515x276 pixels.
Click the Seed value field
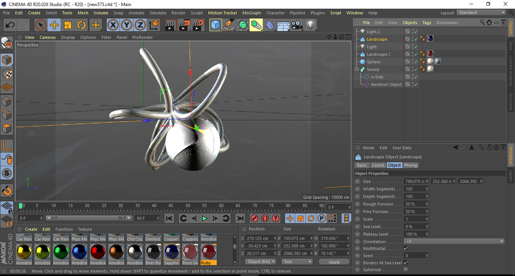coord(416,256)
